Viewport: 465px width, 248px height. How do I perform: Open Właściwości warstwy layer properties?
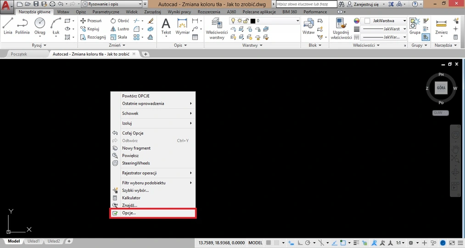[x=217, y=28]
